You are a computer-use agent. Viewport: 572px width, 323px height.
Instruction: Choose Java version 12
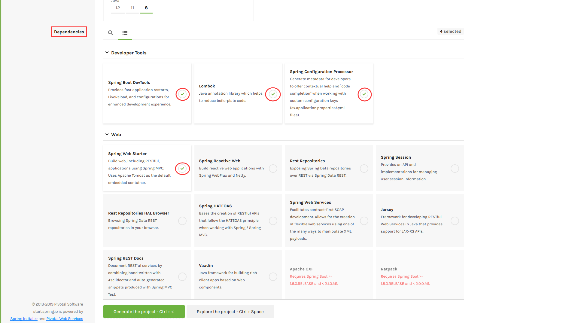click(x=118, y=8)
